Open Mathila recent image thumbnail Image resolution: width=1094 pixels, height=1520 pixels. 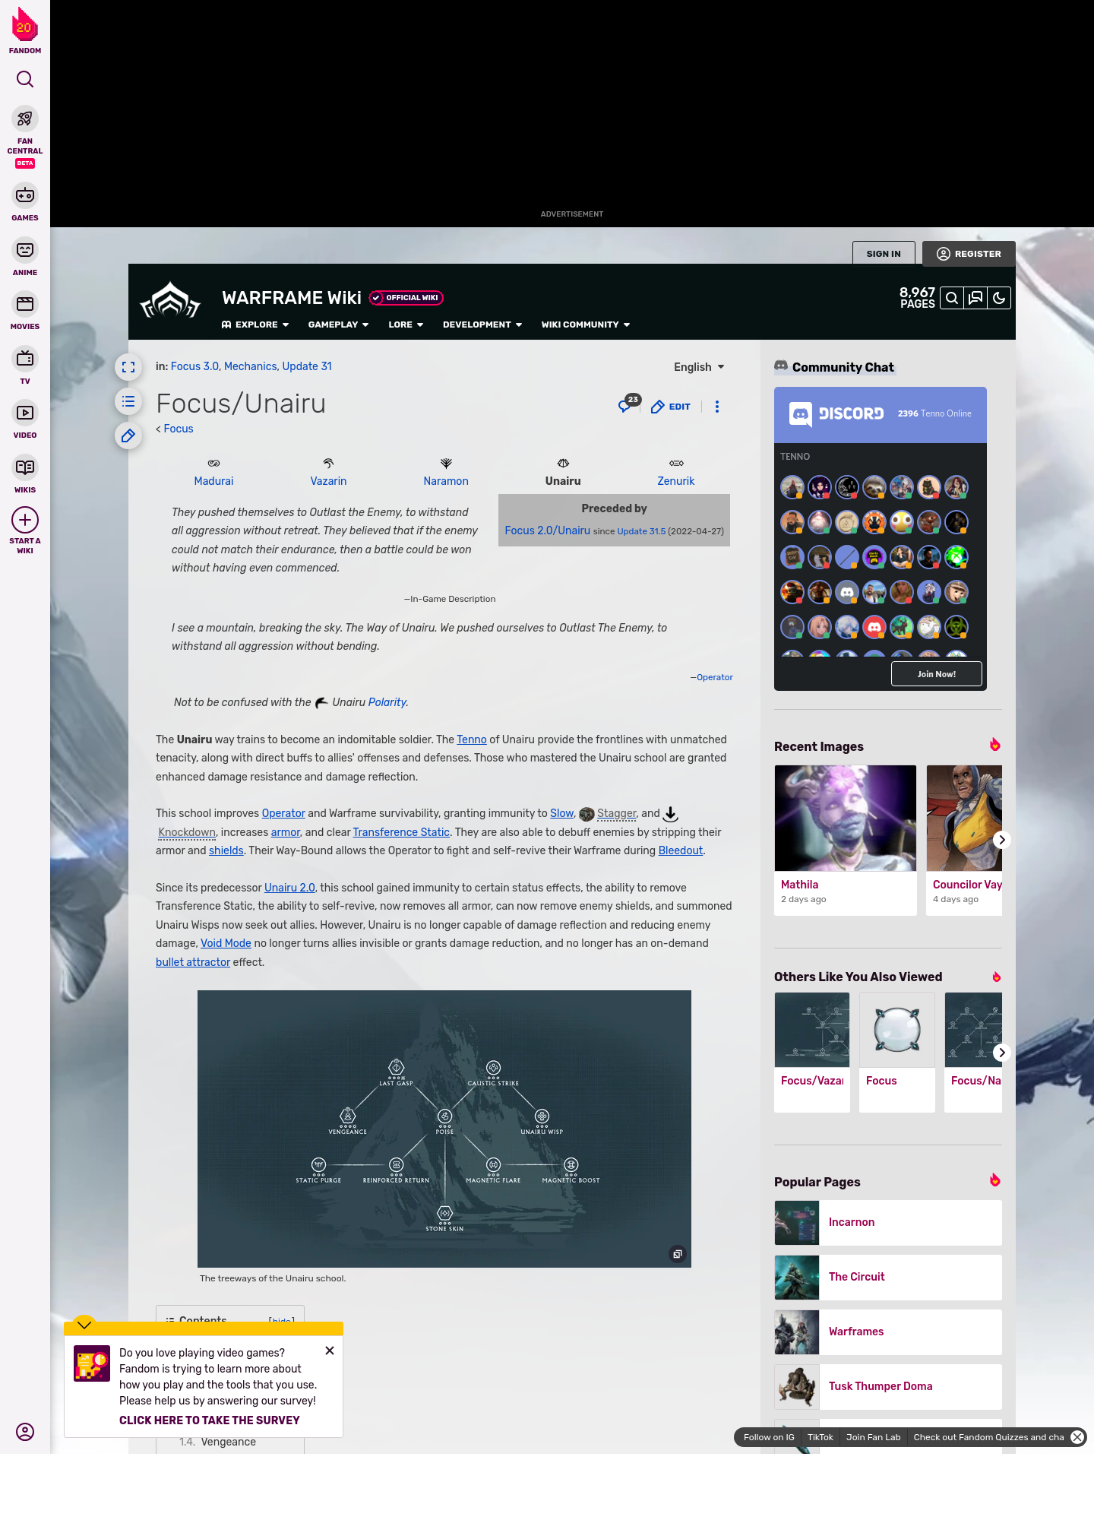pos(846,818)
